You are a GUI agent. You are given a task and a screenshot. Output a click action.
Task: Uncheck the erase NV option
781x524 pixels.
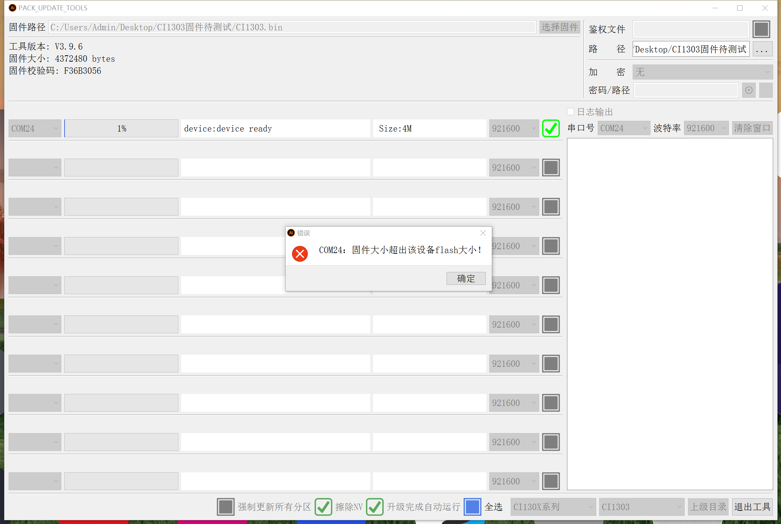(x=323, y=507)
